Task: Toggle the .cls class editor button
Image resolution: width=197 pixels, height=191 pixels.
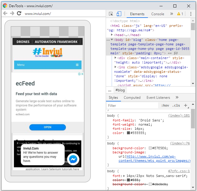Action: pyautogui.click(x=176, y=106)
